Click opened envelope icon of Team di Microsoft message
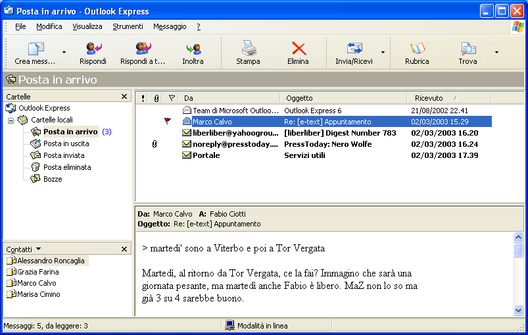Viewport: 528px width, 335px height. click(x=187, y=110)
